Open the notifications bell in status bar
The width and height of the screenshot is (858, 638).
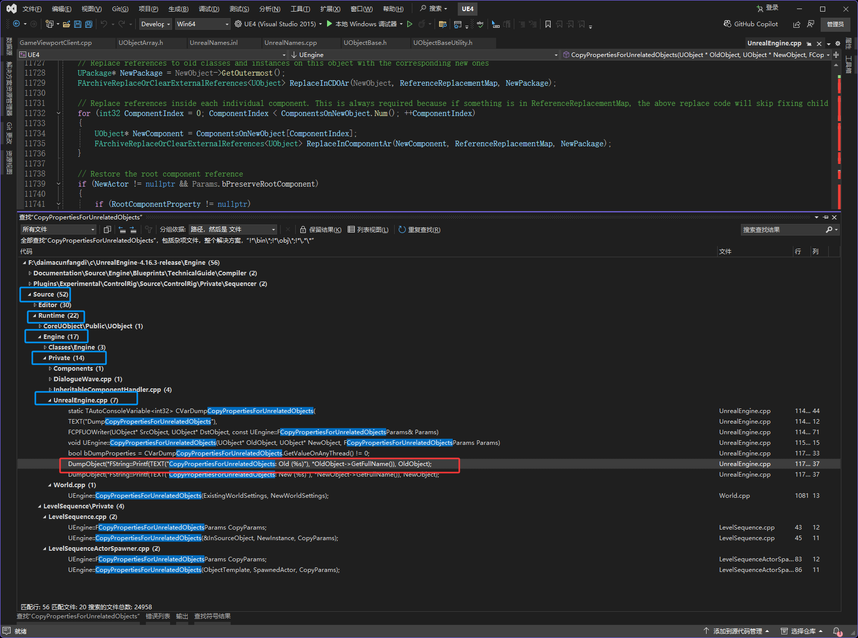(x=837, y=631)
